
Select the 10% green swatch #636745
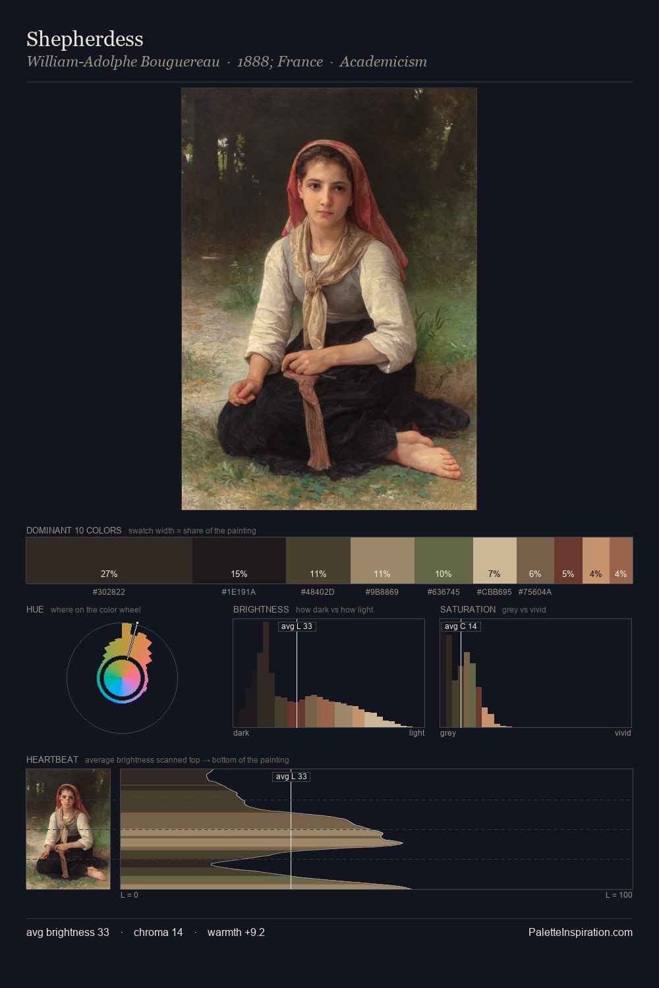444,561
